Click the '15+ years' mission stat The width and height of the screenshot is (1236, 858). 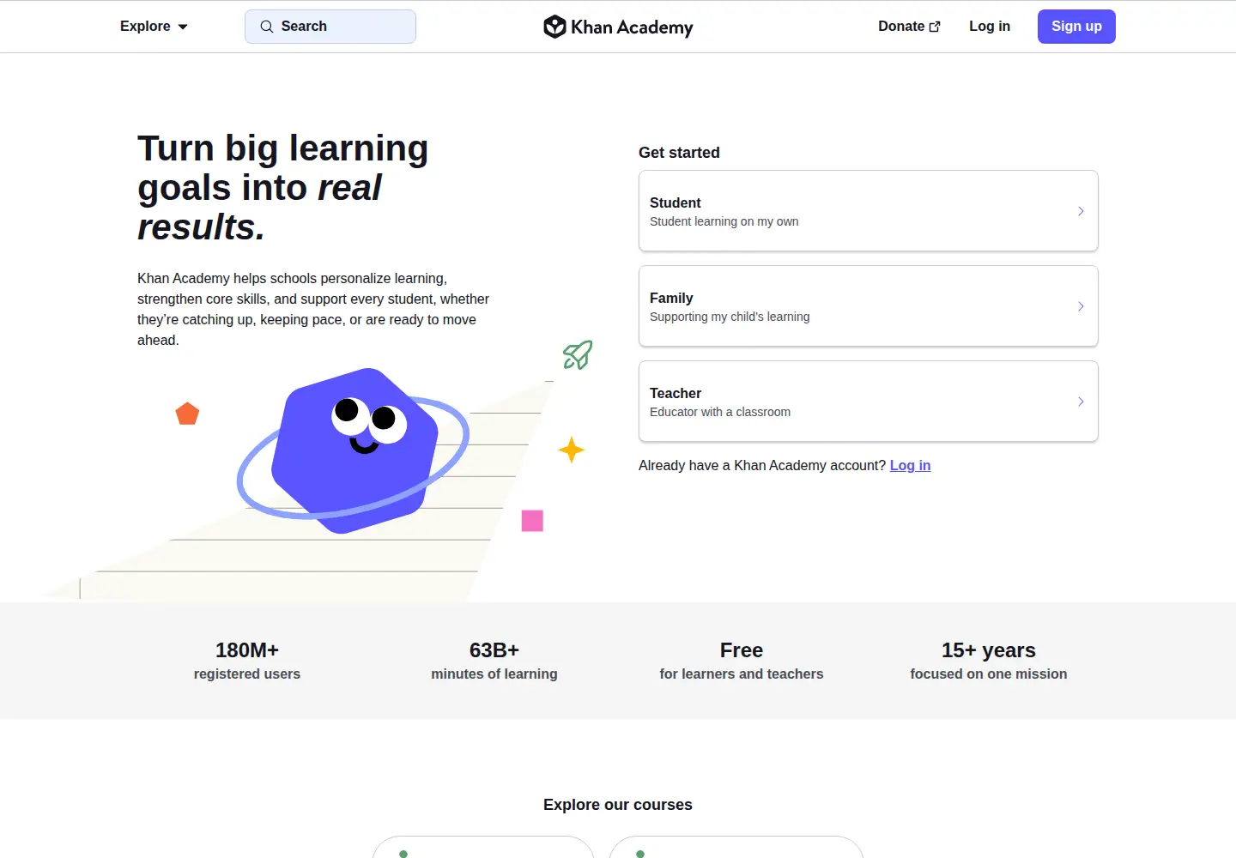coord(989,661)
